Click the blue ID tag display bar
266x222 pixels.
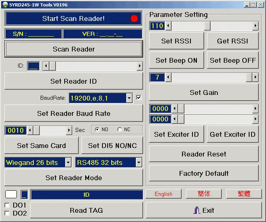[x=87, y=195]
